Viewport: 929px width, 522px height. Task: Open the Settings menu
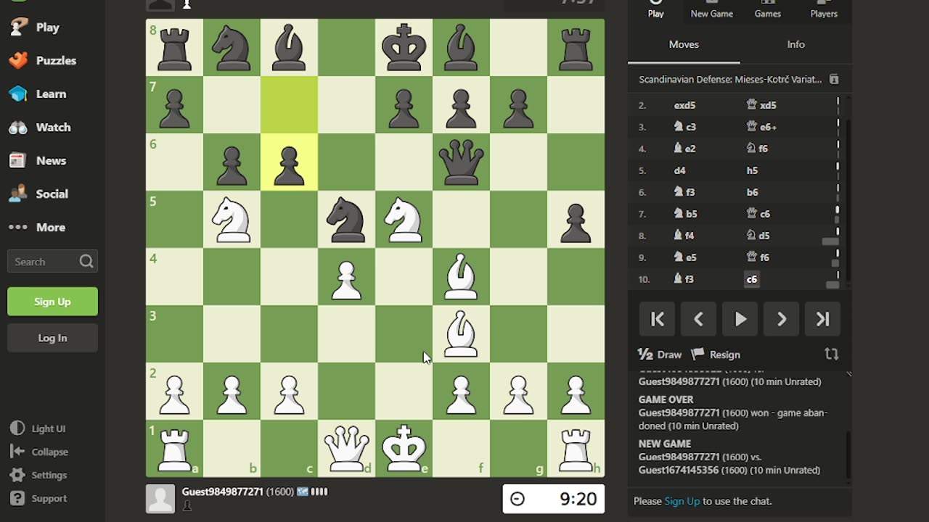coord(38,475)
